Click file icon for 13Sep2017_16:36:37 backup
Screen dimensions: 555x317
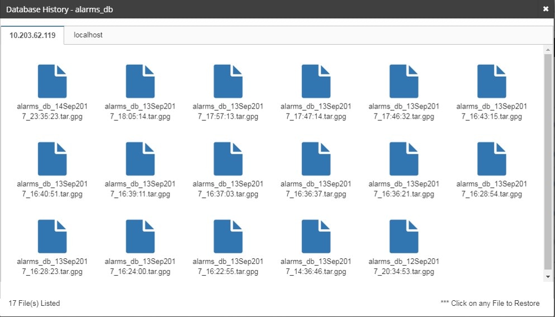click(x=316, y=159)
